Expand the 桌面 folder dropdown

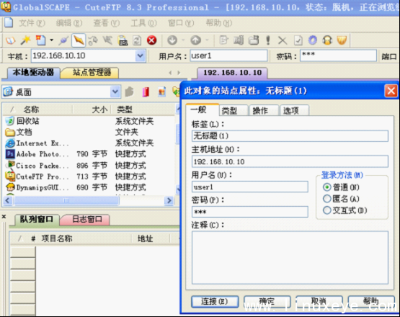(x=115, y=91)
